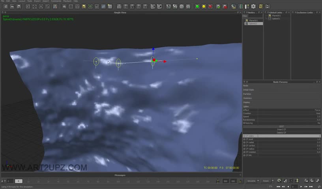
Task: Click the timeline lock icon
Action: point(240,181)
